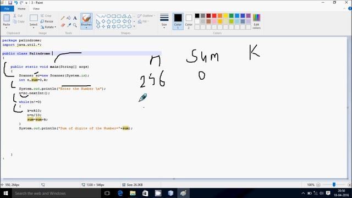The height and width of the screenshot is (198, 352).
Task: Choose the Up arrow shape
Action: [x=129, y=21]
